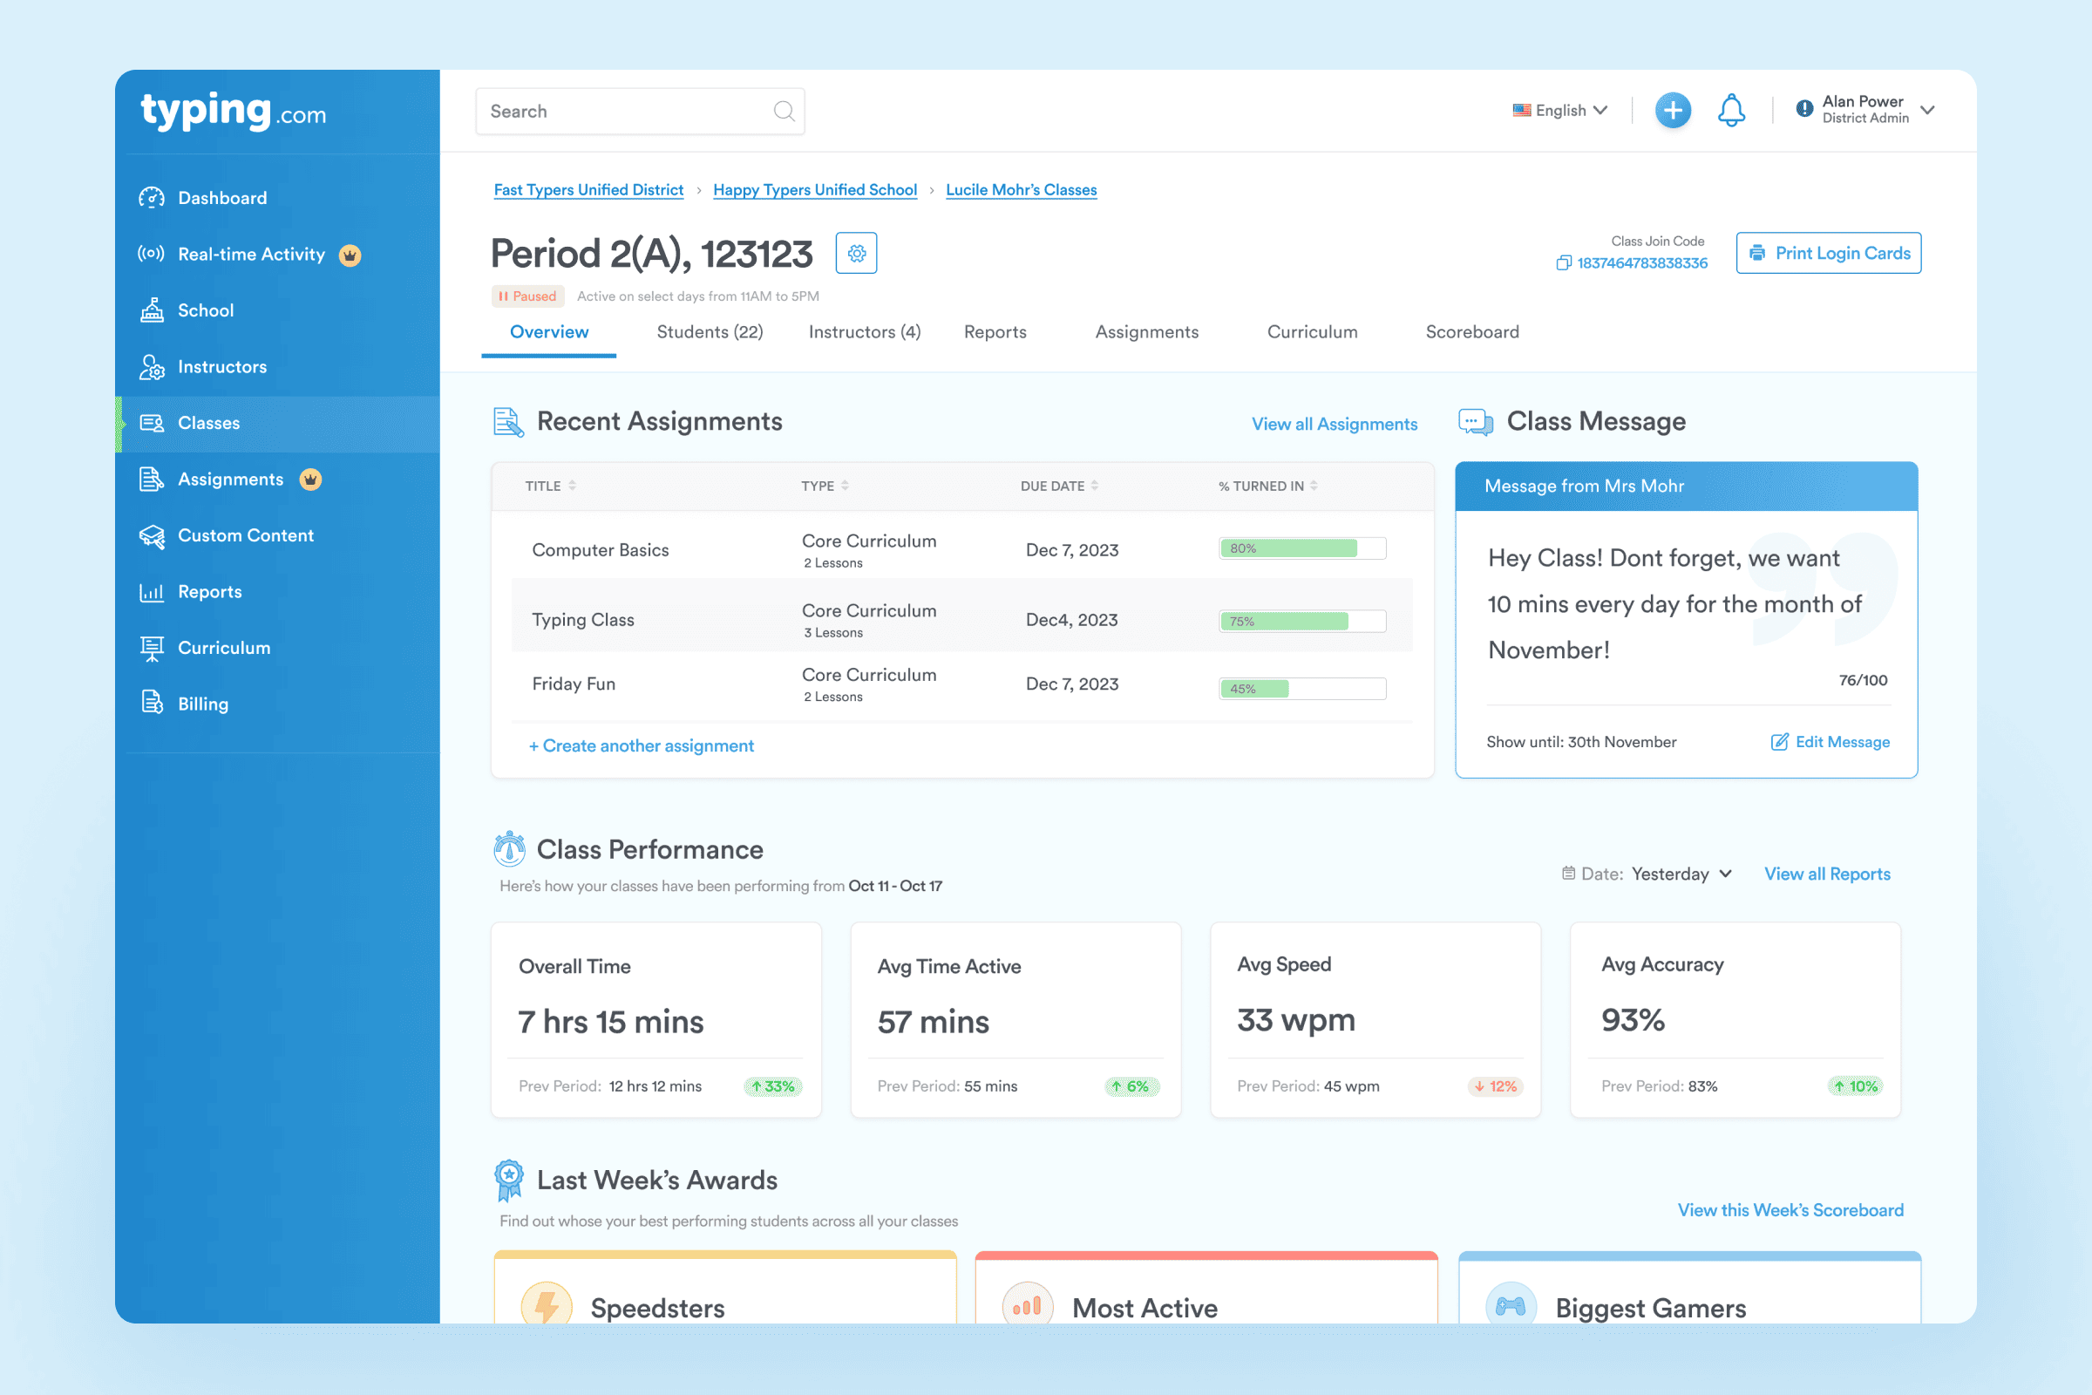The width and height of the screenshot is (2092, 1395).
Task: Open the English language dropdown
Action: (x=1560, y=111)
